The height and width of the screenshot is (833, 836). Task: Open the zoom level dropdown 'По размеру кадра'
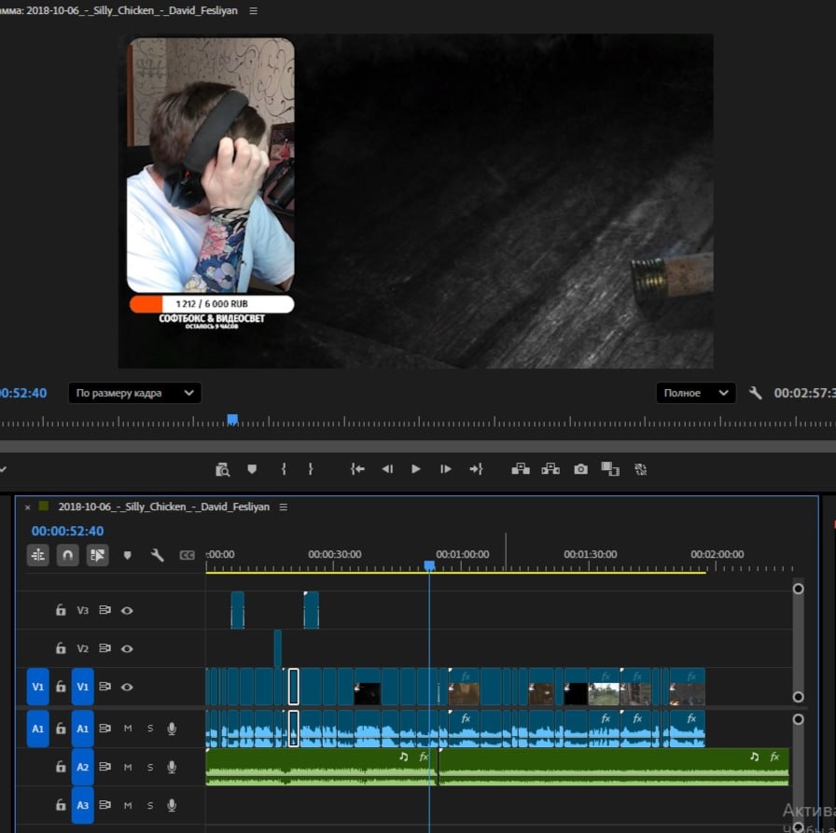tap(136, 393)
